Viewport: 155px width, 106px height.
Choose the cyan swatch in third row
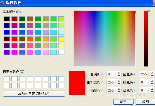(54, 32)
